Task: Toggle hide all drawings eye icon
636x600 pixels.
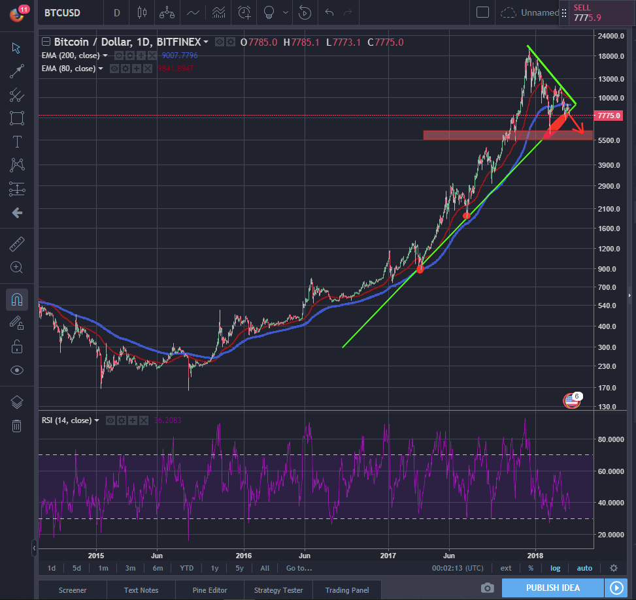Action: coord(16,370)
